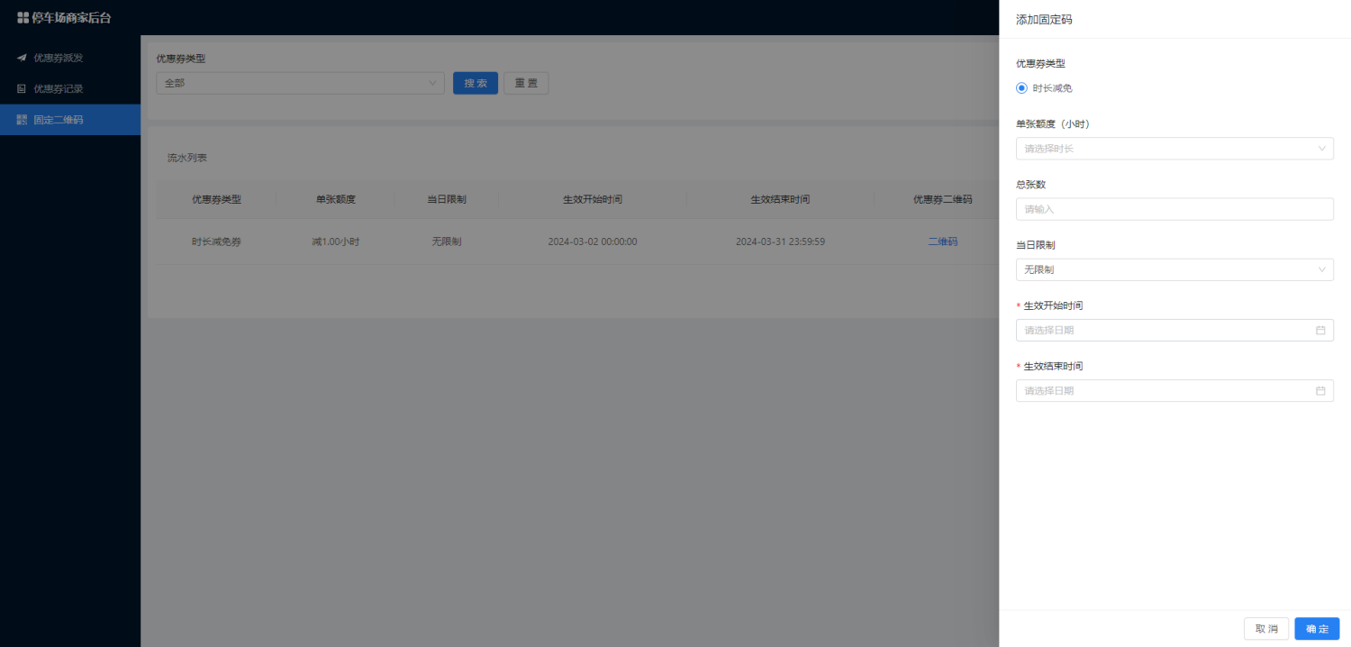This screenshot has height=647, width=1351.
Task: Click the calendar icon in 生效结束时间 field
Action: [1320, 391]
